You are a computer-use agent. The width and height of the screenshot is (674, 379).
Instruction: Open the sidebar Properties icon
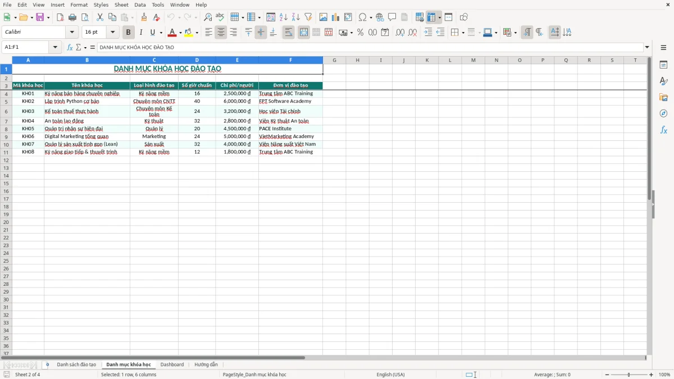(663, 65)
